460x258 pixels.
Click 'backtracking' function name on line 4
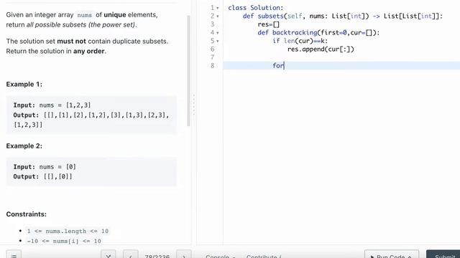coord(295,32)
